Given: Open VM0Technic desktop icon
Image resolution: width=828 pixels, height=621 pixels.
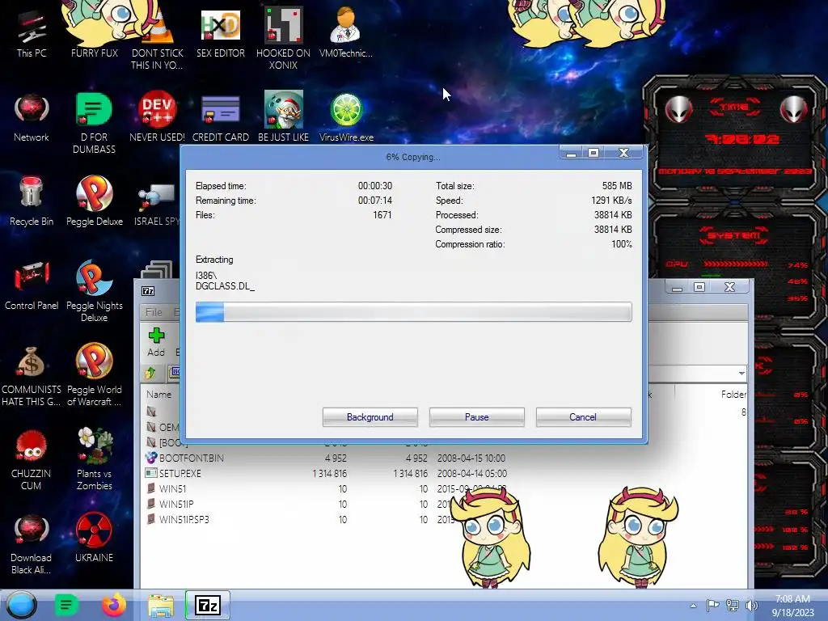Looking at the screenshot, I should (x=346, y=32).
